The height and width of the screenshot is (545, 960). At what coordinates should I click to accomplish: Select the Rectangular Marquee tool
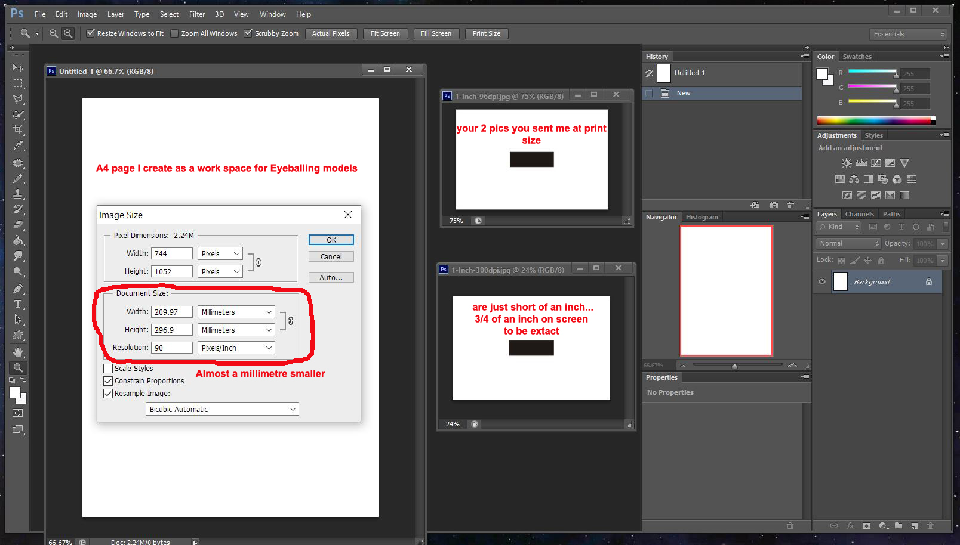point(18,83)
